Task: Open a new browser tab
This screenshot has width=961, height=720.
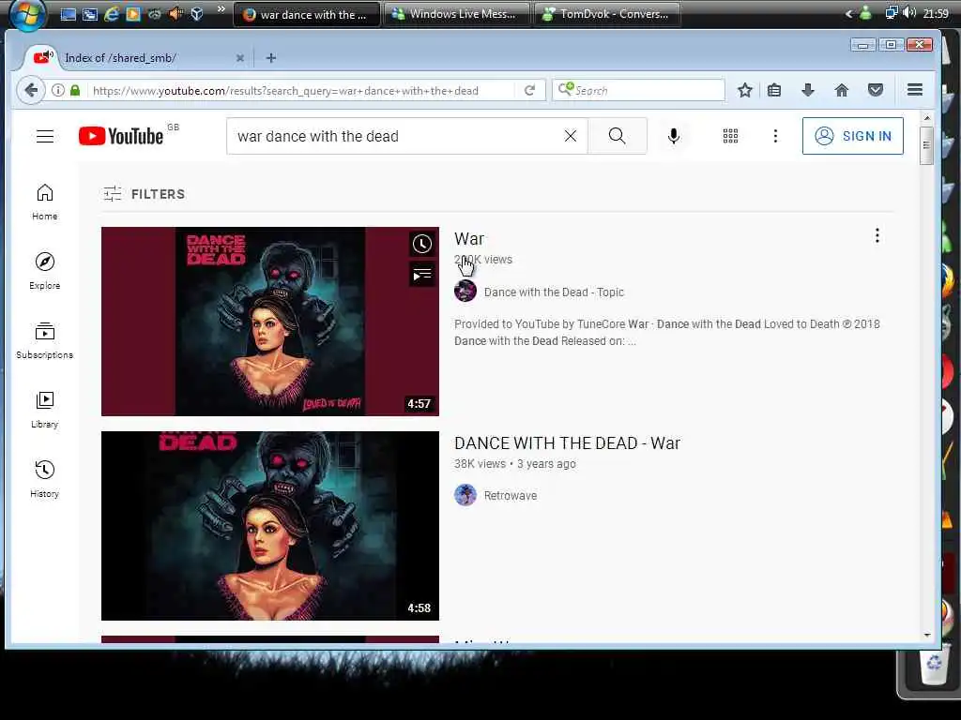Action: [271, 57]
